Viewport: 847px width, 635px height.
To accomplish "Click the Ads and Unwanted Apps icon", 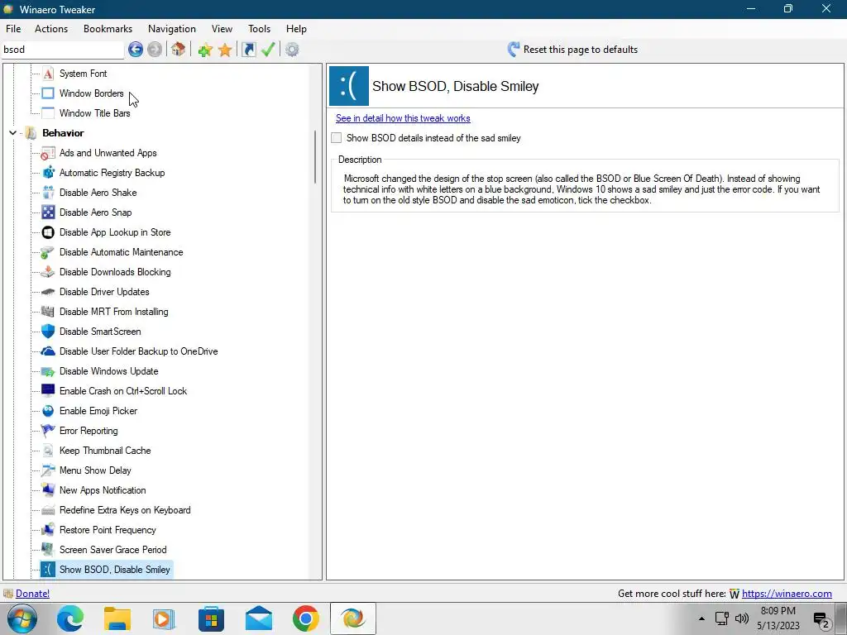I will (x=48, y=153).
